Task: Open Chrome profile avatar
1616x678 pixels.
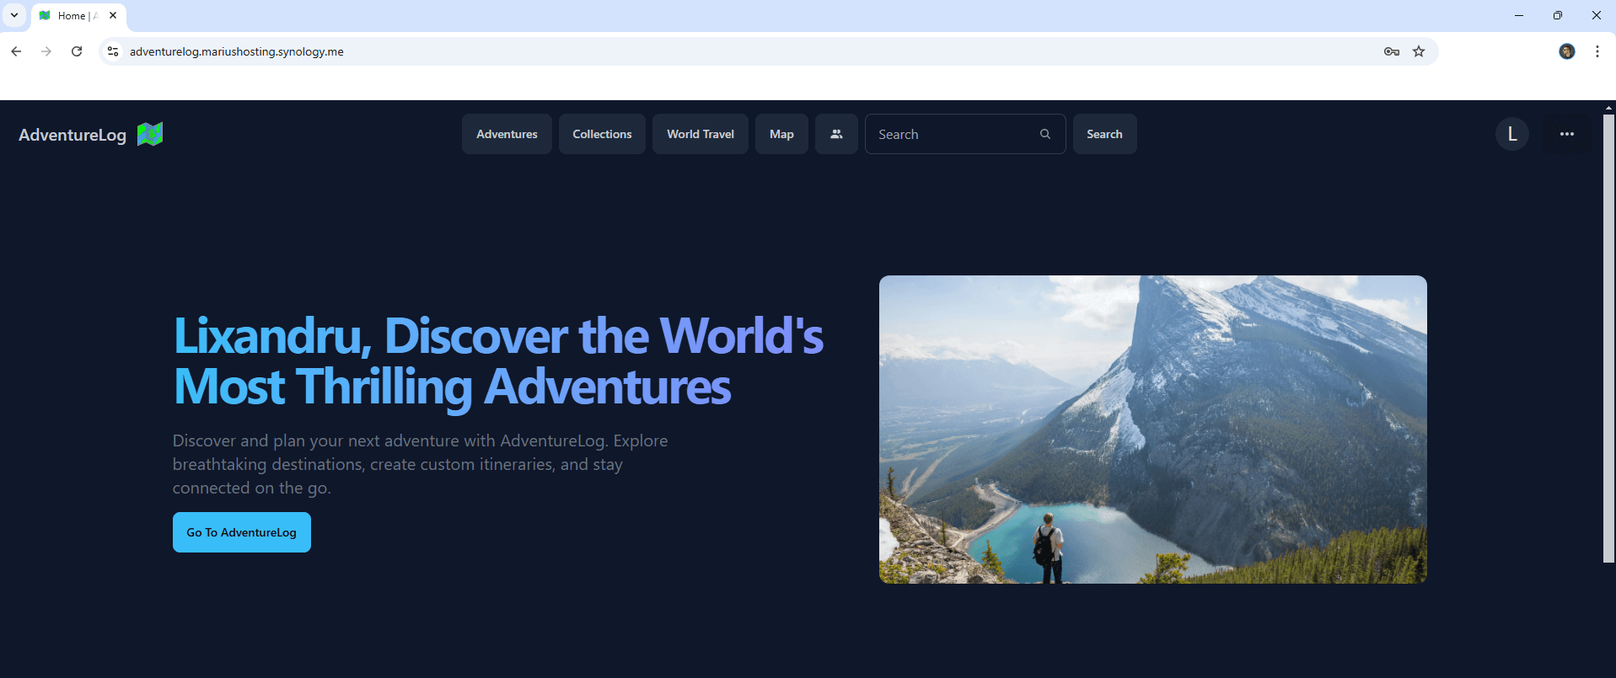Action: [1567, 51]
